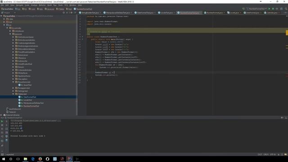This screenshot has height=162, width=288.
Task: Expand the introducao package arrow
Action: pyautogui.click(x=10, y=31)
